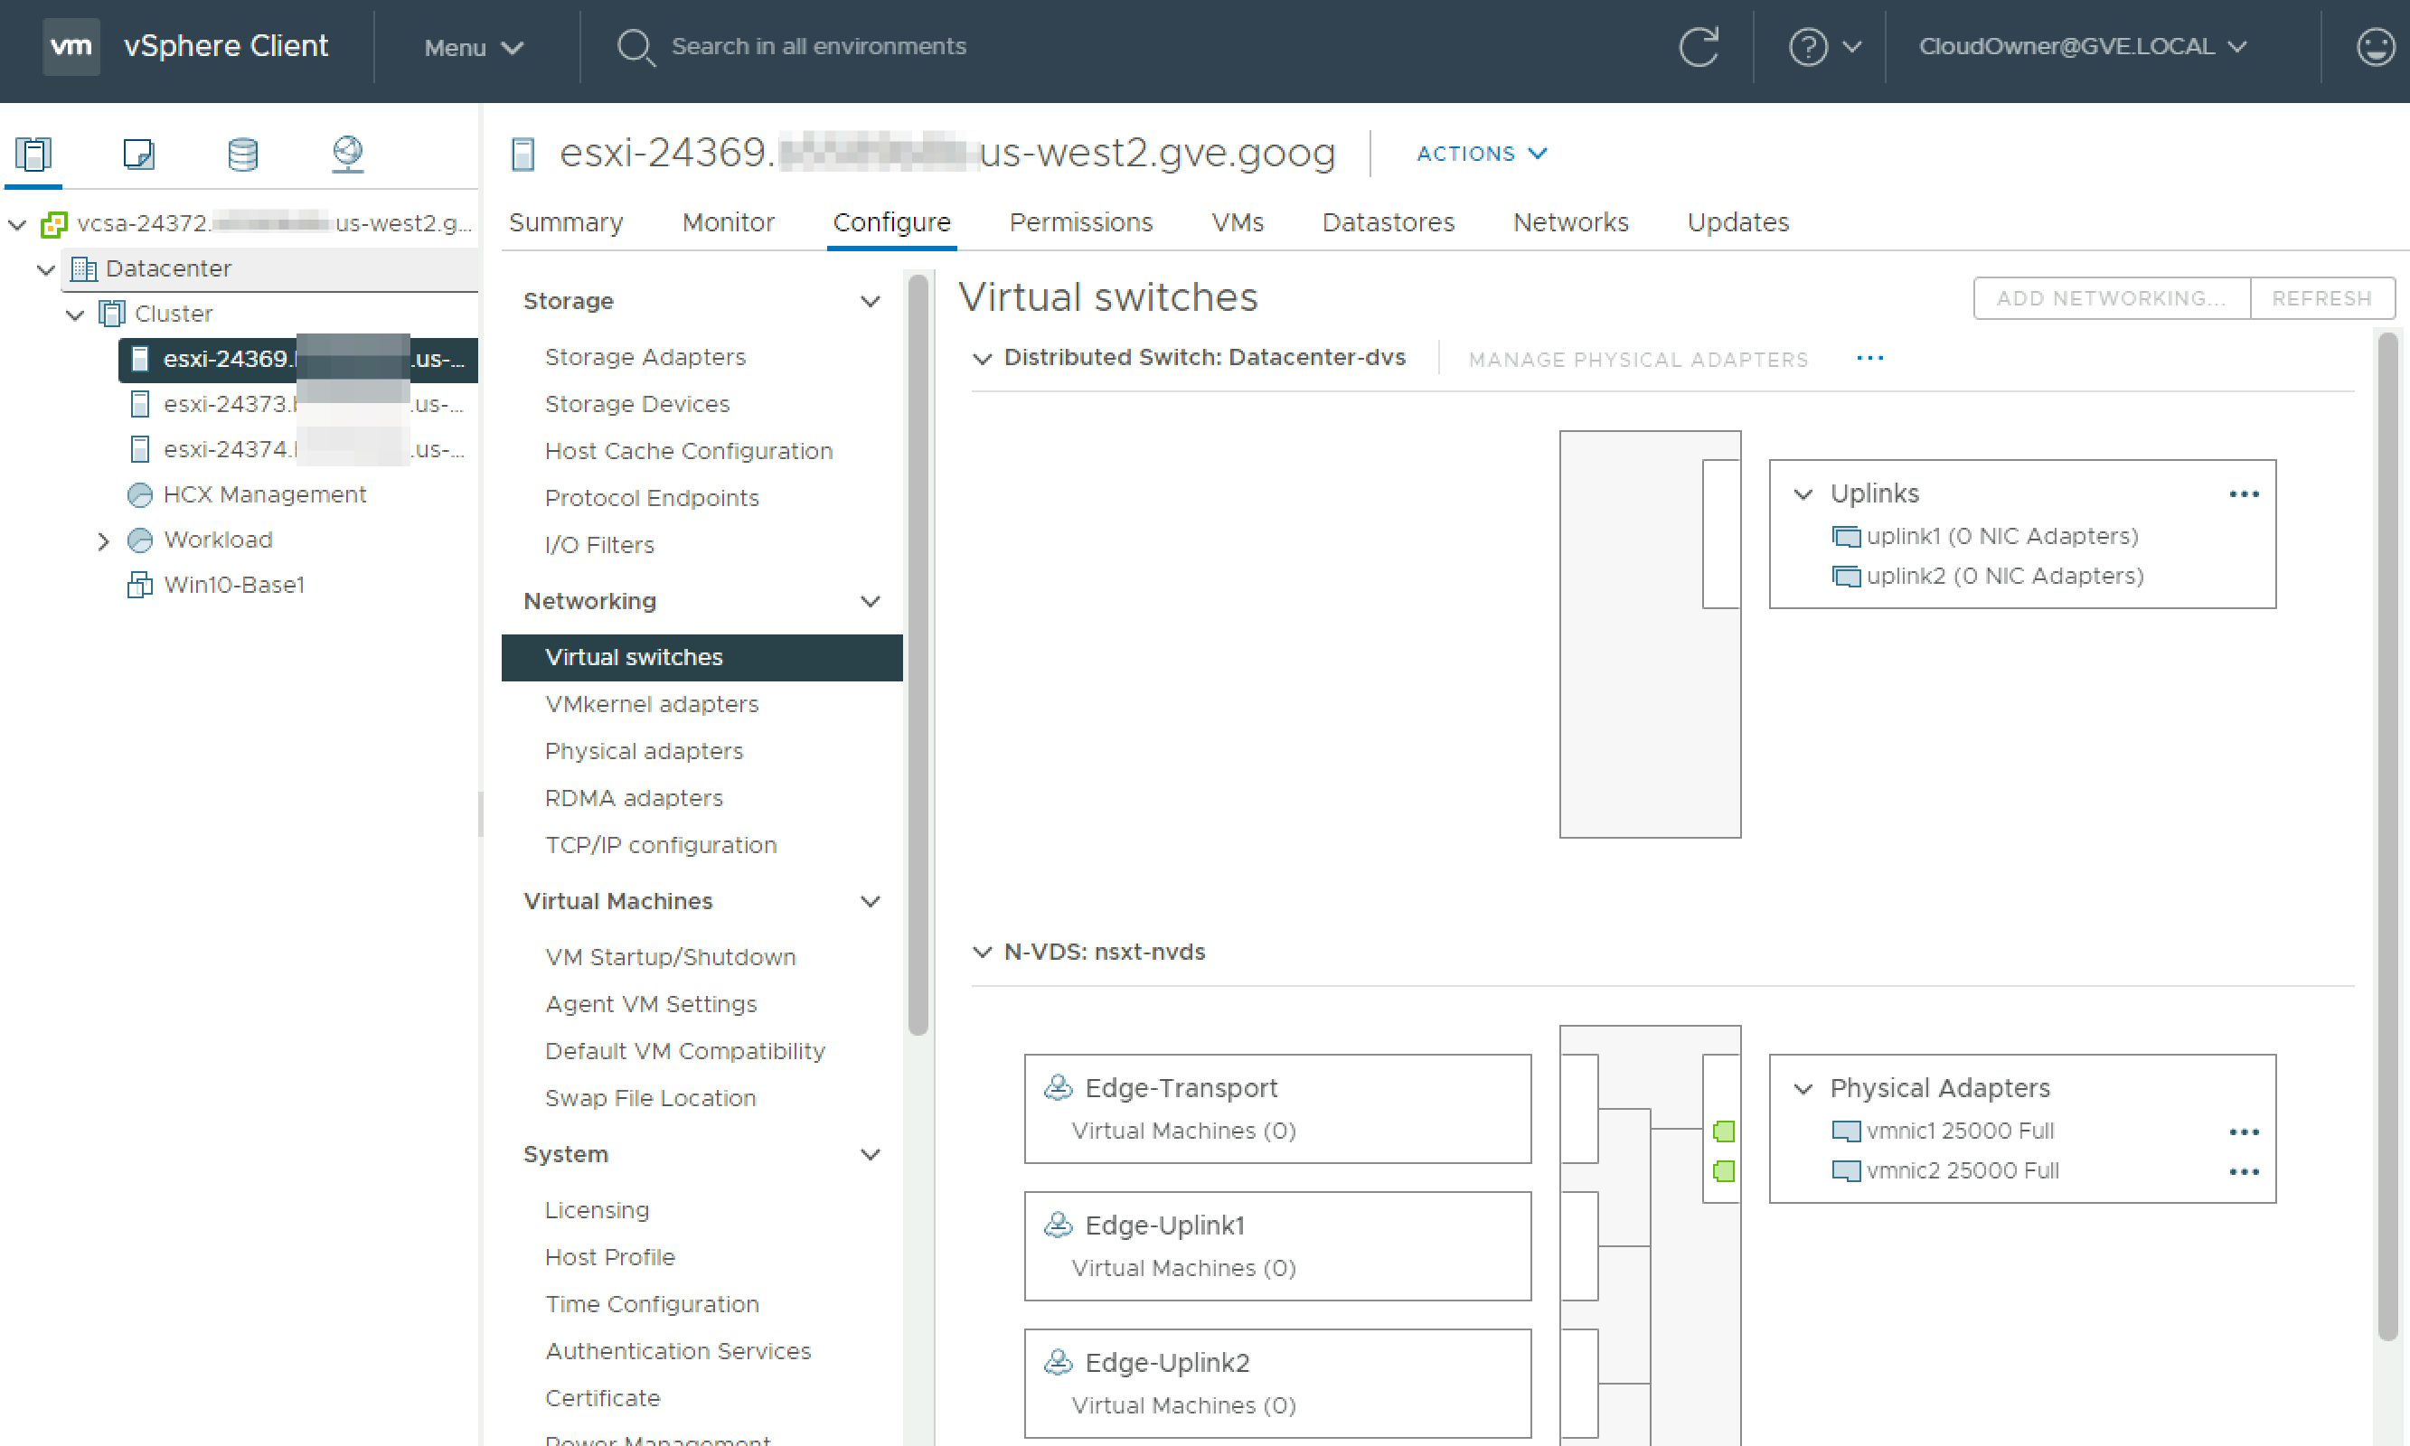The image size is (2410, 1446).
Task: Collapse the Uplinks group
Action: pyautogui.click(x=1803, y=494)
